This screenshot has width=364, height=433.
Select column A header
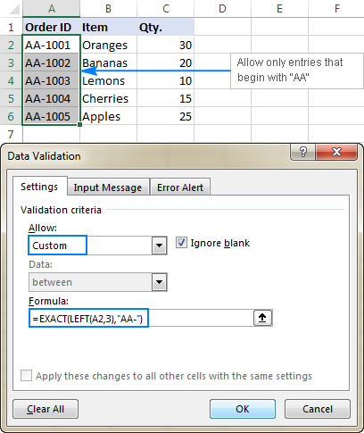52,9
